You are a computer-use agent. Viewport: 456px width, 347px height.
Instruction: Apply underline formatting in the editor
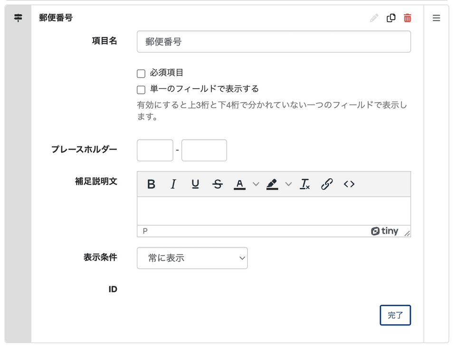[x=195, y=184]
